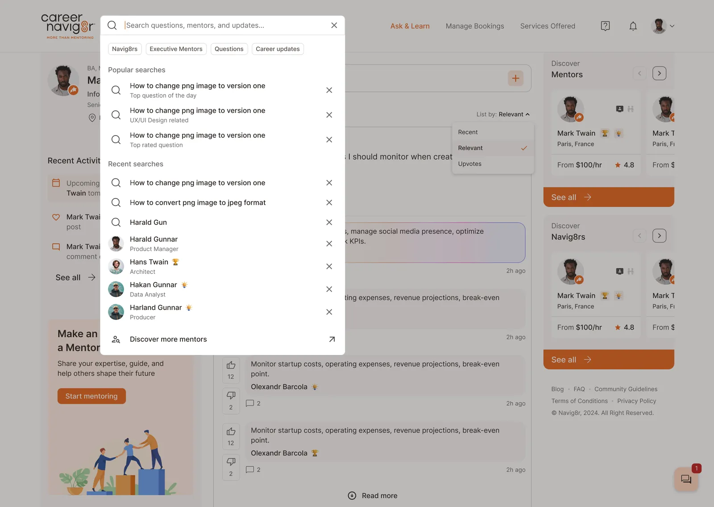Collapse the 'List by: Relevant' dropdown
The image size is (714, 507).
[x=503, y=114]
